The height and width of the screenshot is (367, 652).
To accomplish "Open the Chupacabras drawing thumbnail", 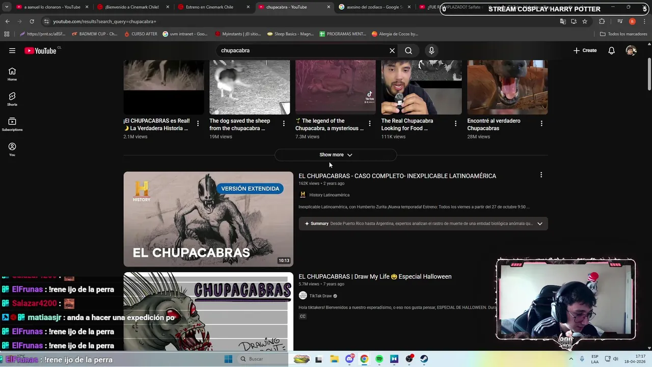I will point(208,311).
